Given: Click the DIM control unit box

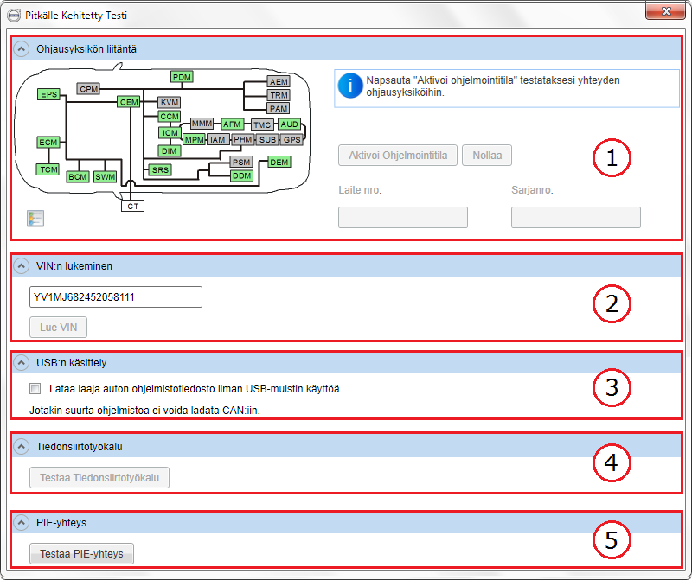Looking at the screenshot, I should (x=169, y=151).
